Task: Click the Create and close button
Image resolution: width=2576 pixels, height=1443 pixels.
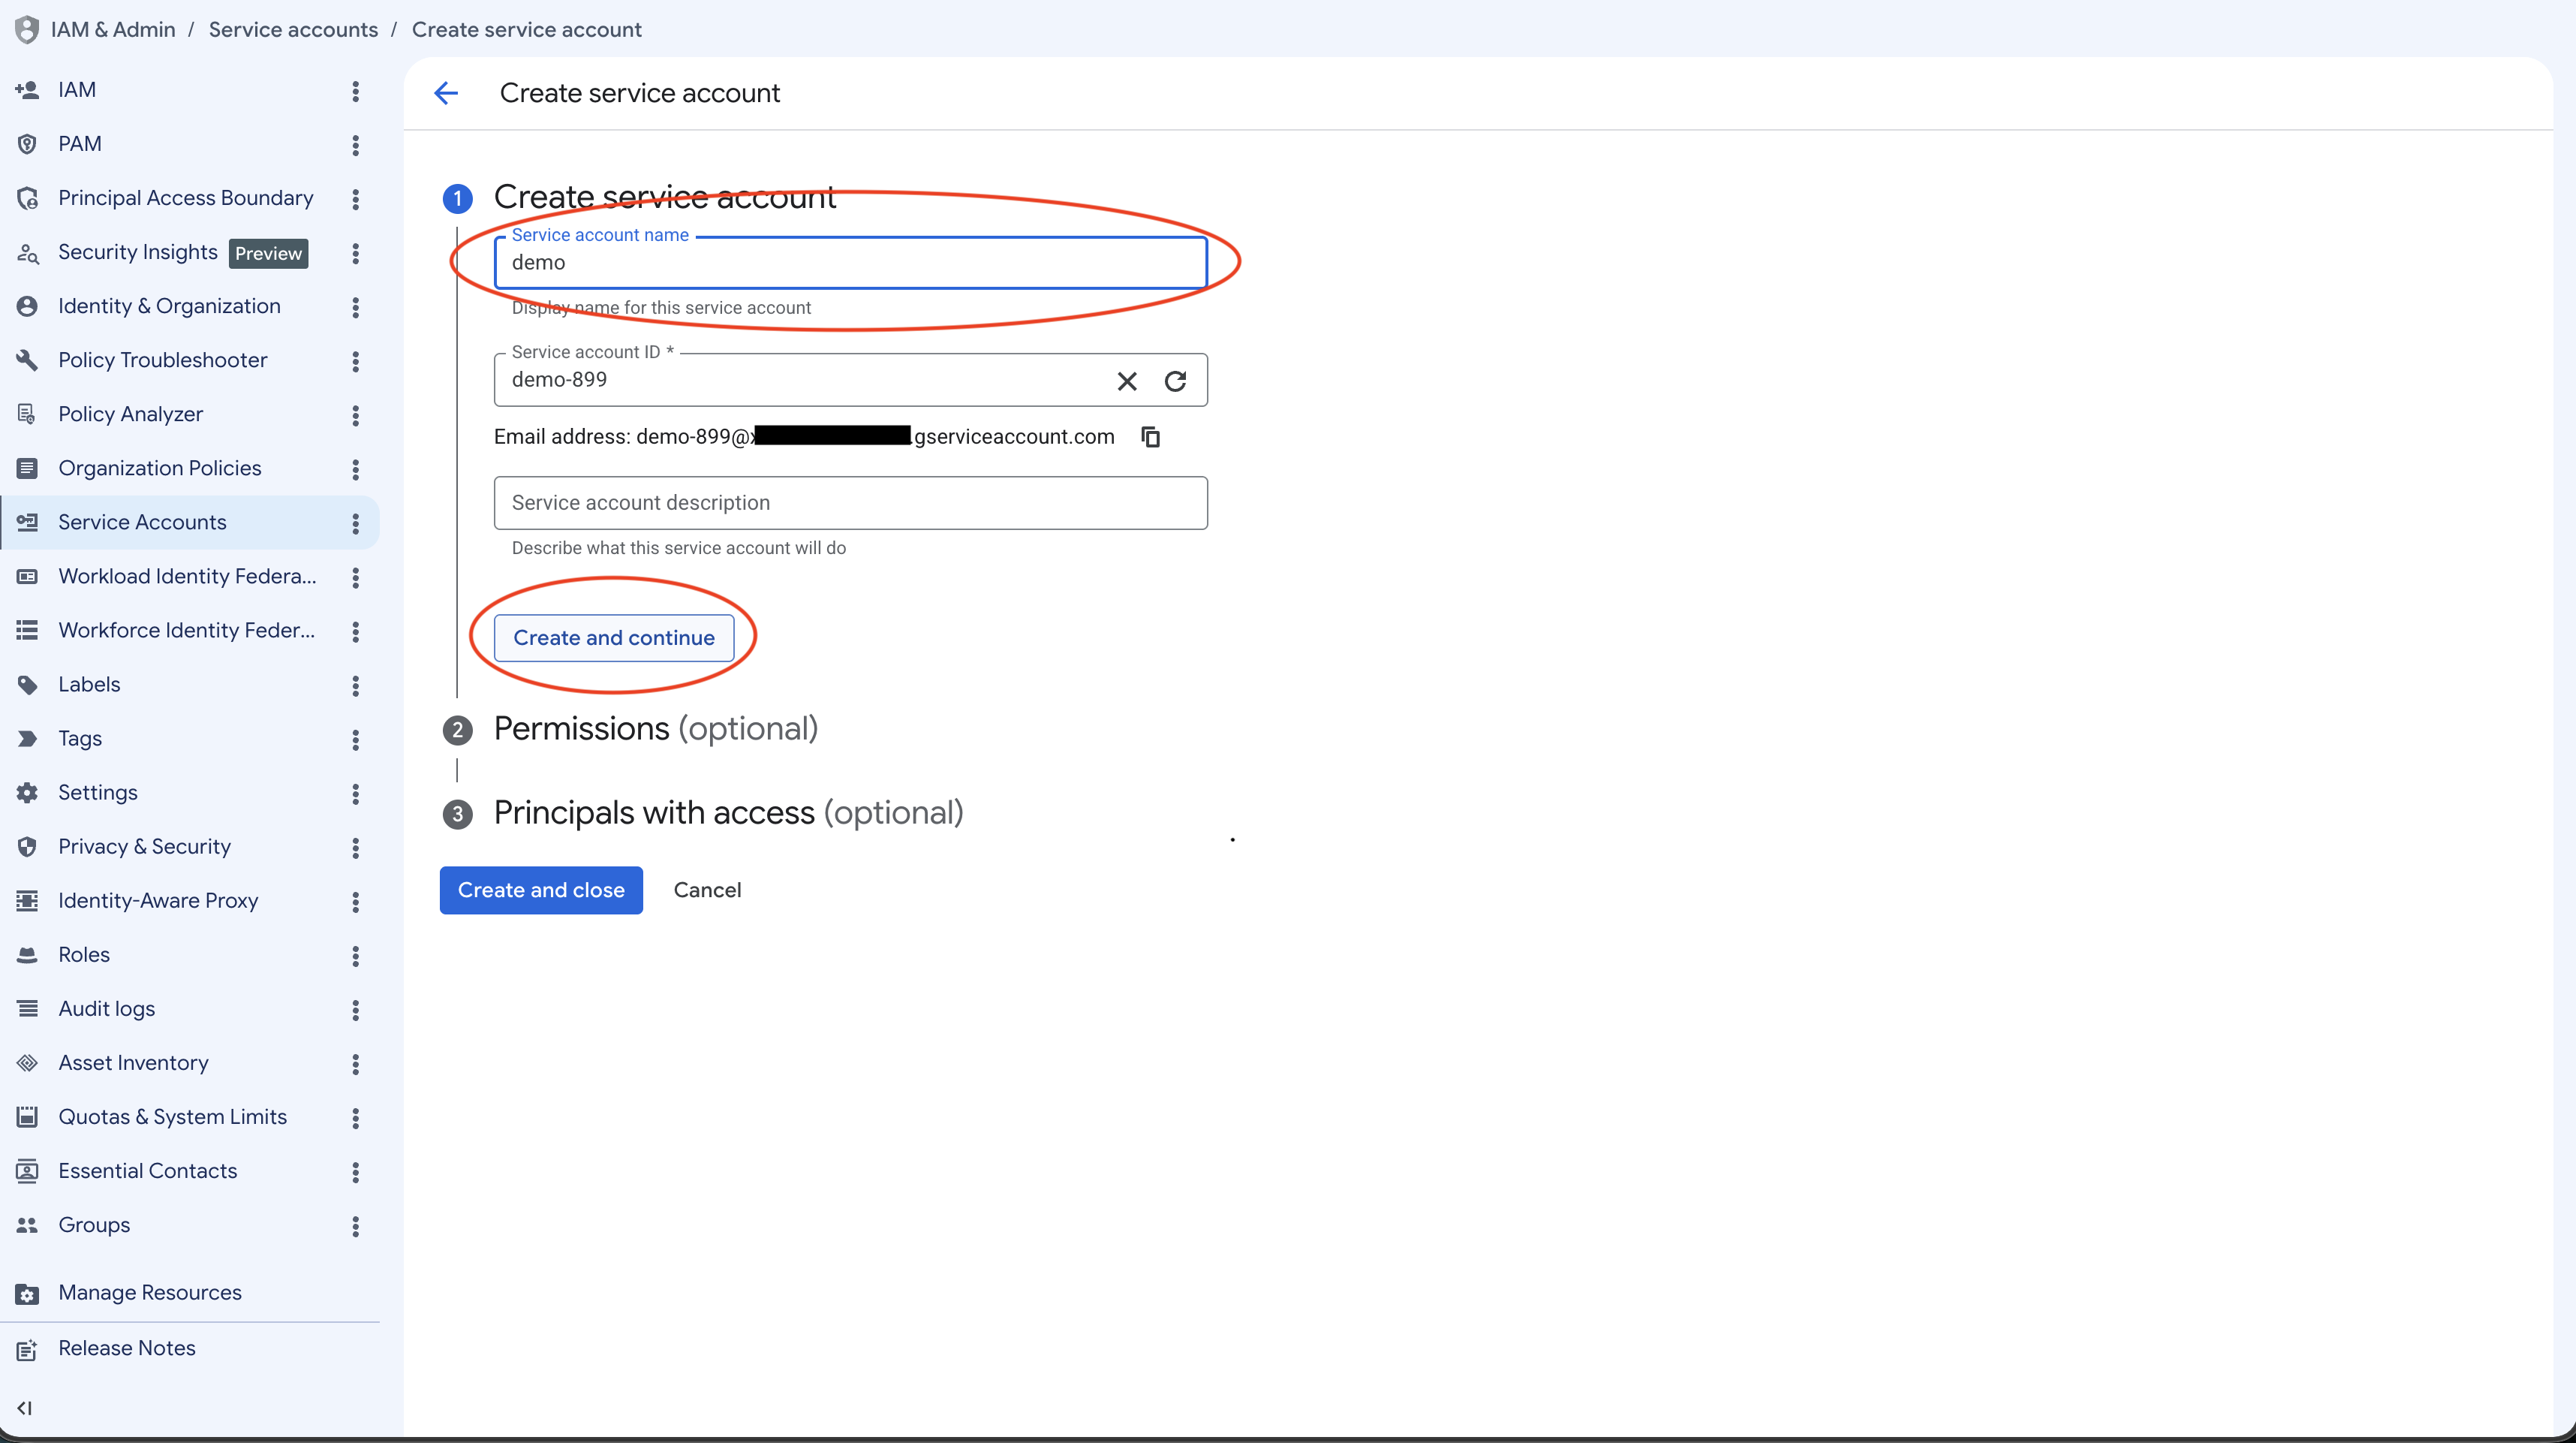Action: coord(541,890)
